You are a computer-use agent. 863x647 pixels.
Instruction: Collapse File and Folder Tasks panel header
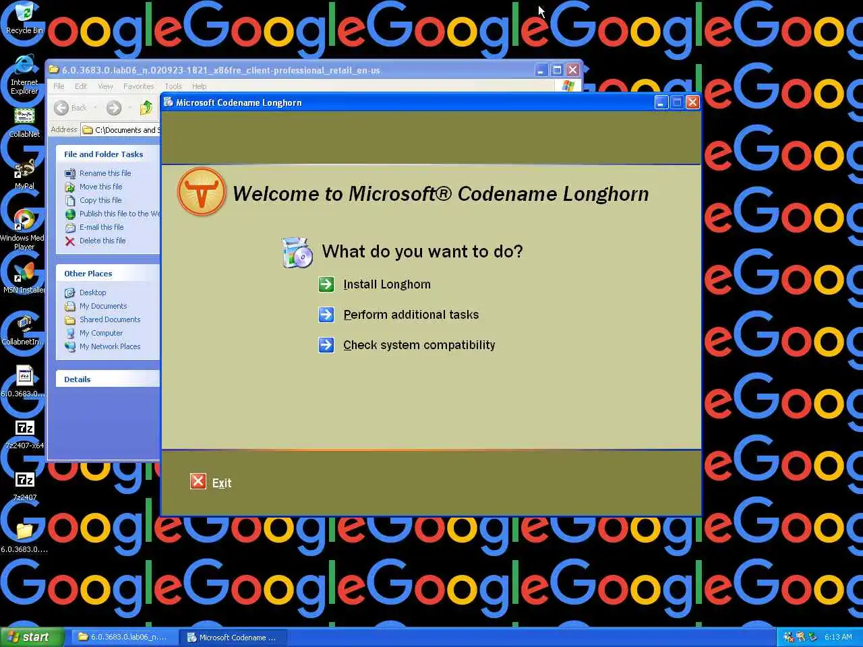point(108,154)
